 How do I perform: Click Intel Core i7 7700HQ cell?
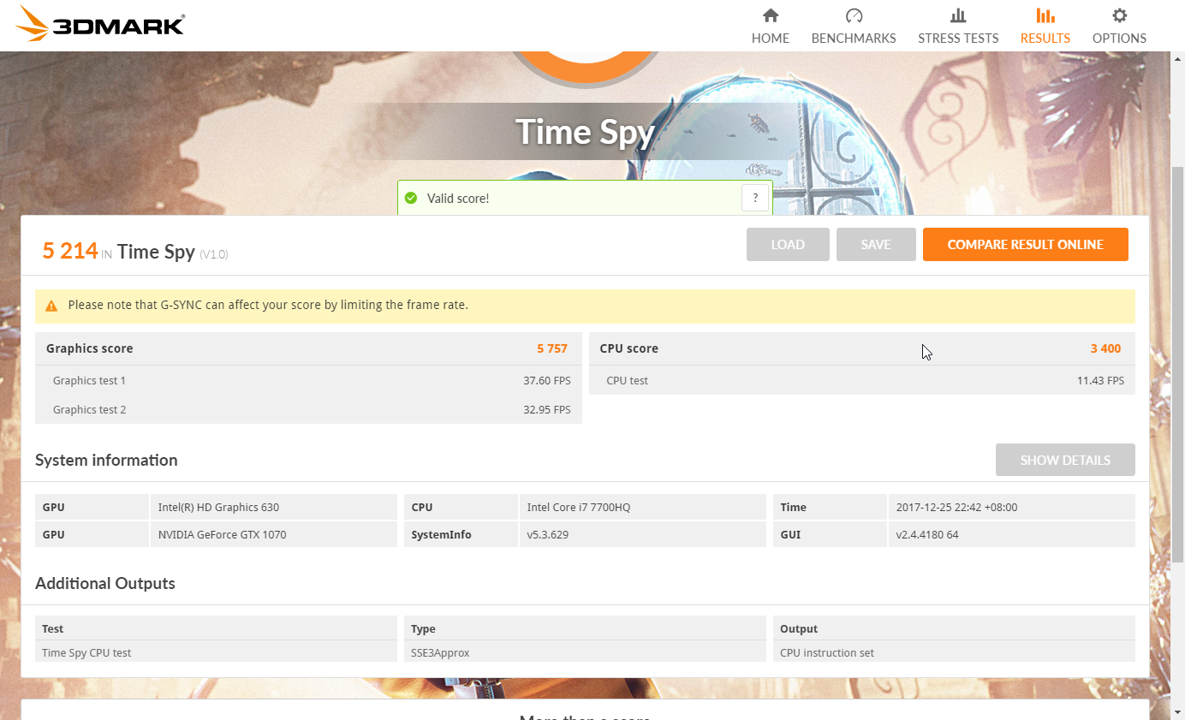click(x=642, y=507)
